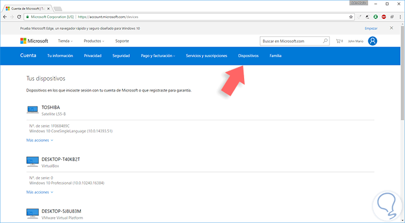Open Servicios y suscripciones

[x=206, y=55]
